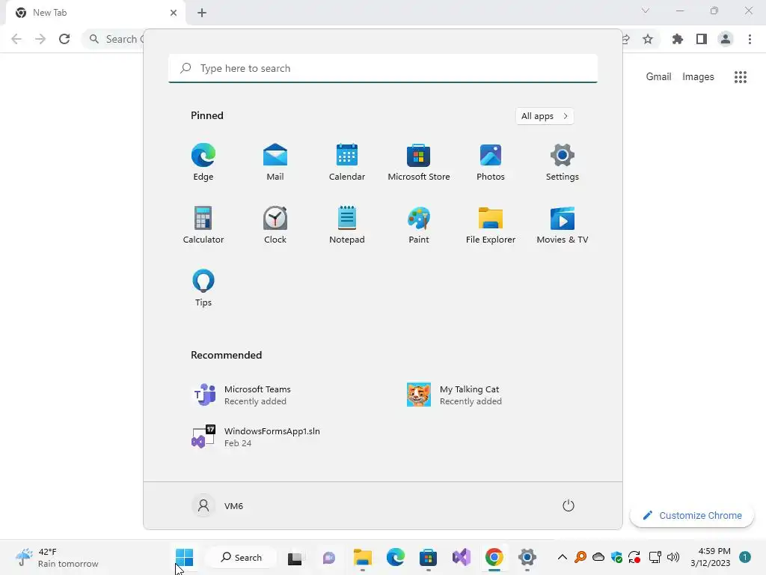Image resolution: width=766 pixels, height=575 pixels.
Task: Open volume speaker tray icon
Action: click(673, 557)
